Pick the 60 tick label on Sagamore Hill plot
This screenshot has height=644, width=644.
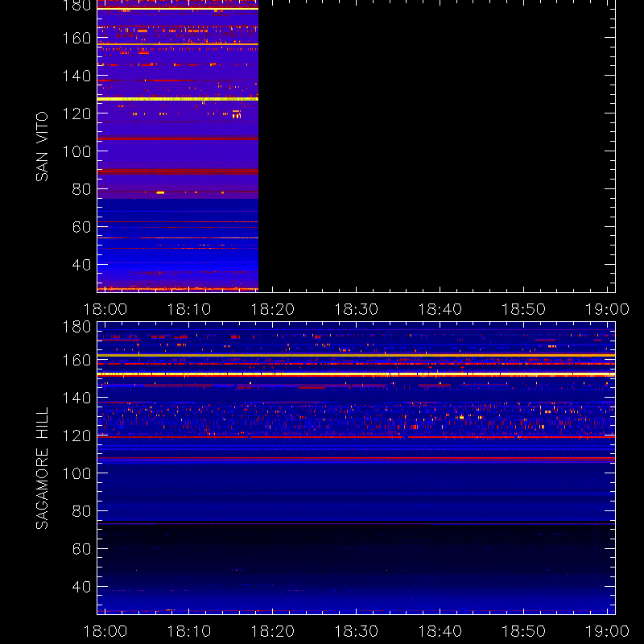pos(82,549)
